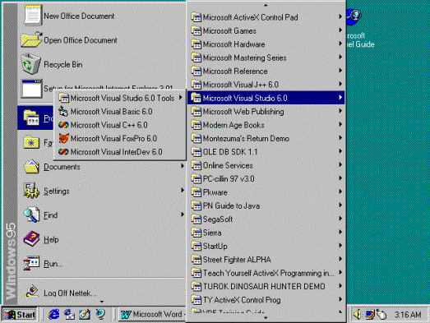Launch Internet Explorer from quick launch
The height and width of the screenshot is (323, 430).
[x=53, y=314]
